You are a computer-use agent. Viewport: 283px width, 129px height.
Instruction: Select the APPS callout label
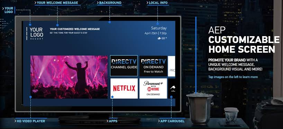click(x=112, y=121)
